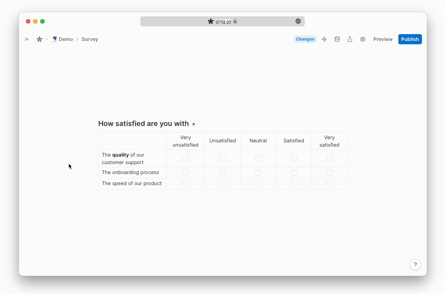The height and width of the screenshot is (294, 445).
Task: Click the 'Satisfied' column header
Action: (x=294, y=141)
